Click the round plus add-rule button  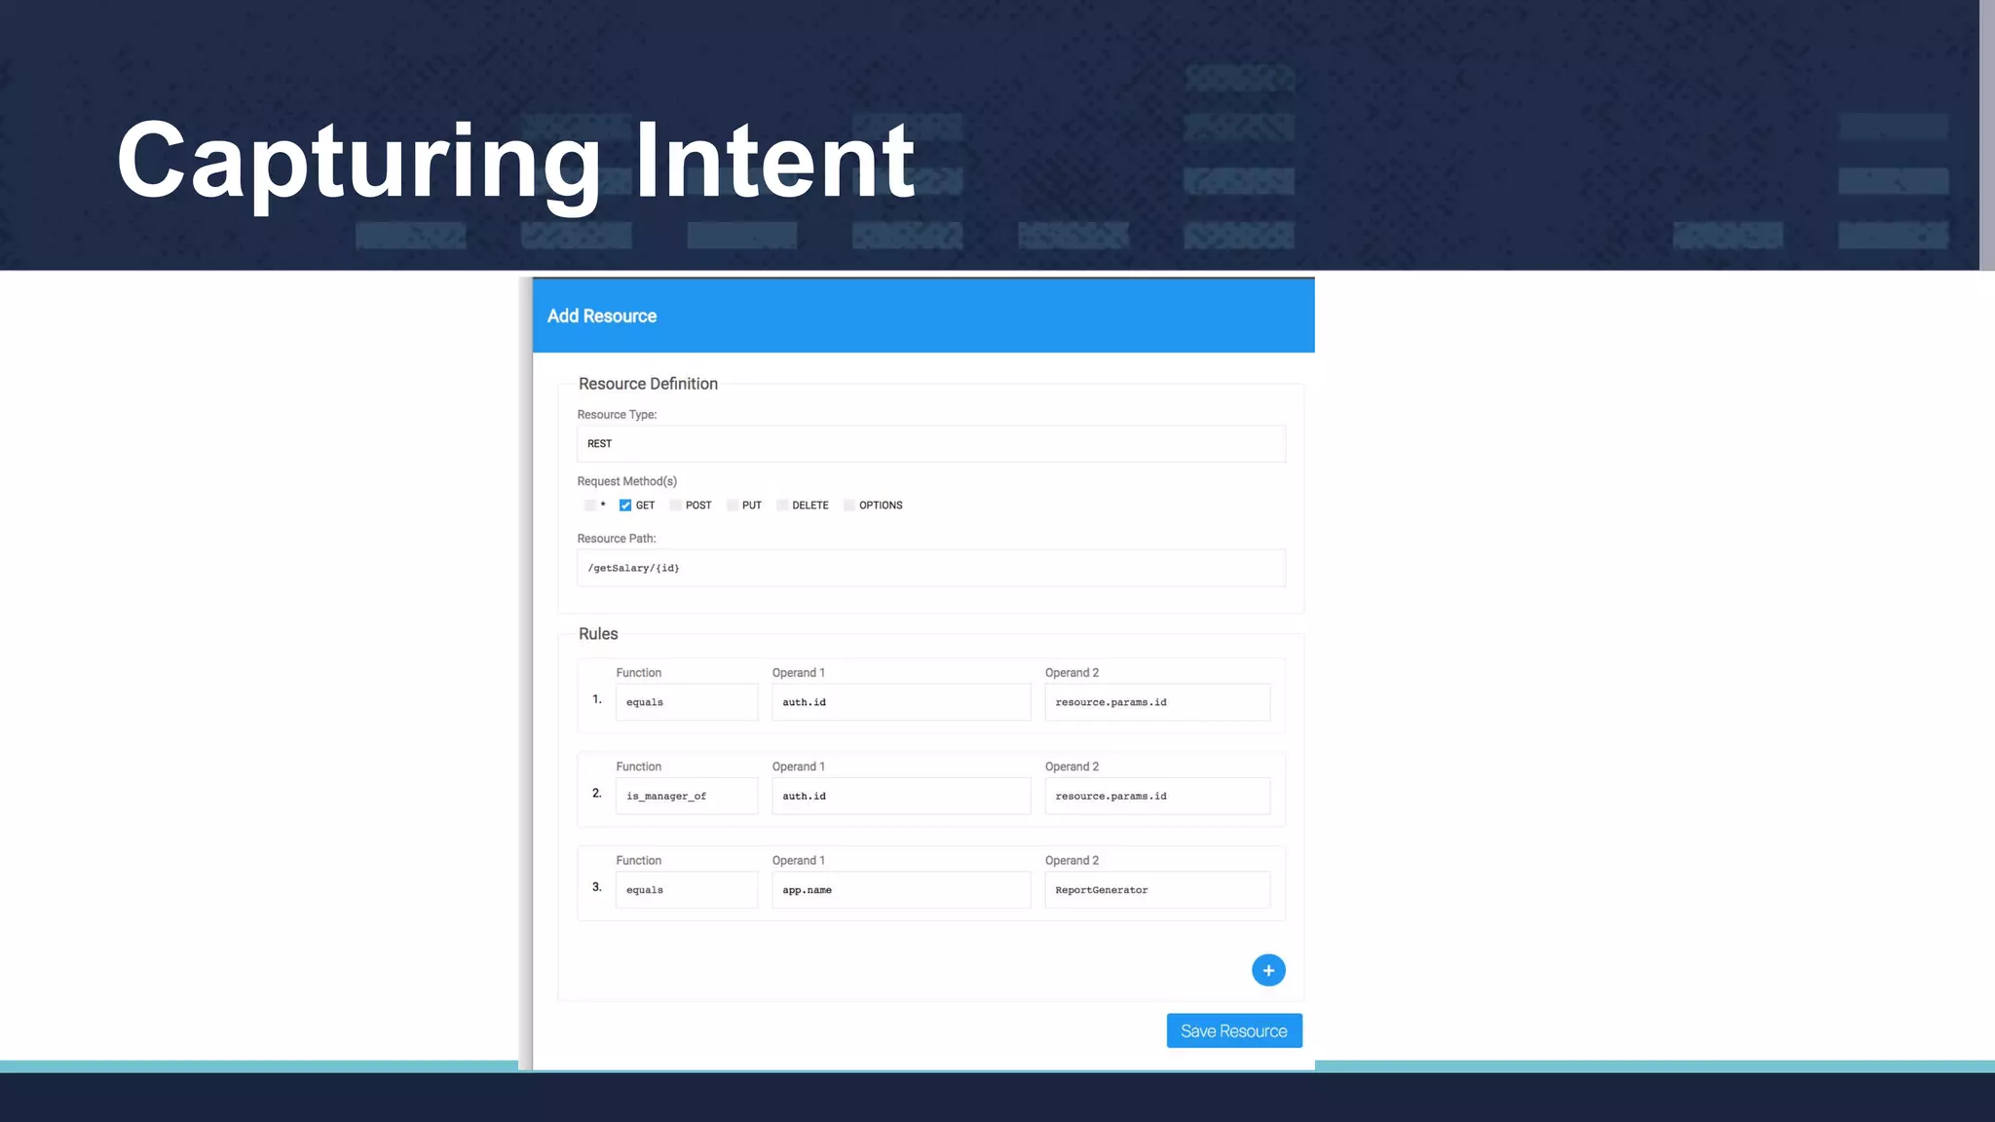pos(1268,970)
